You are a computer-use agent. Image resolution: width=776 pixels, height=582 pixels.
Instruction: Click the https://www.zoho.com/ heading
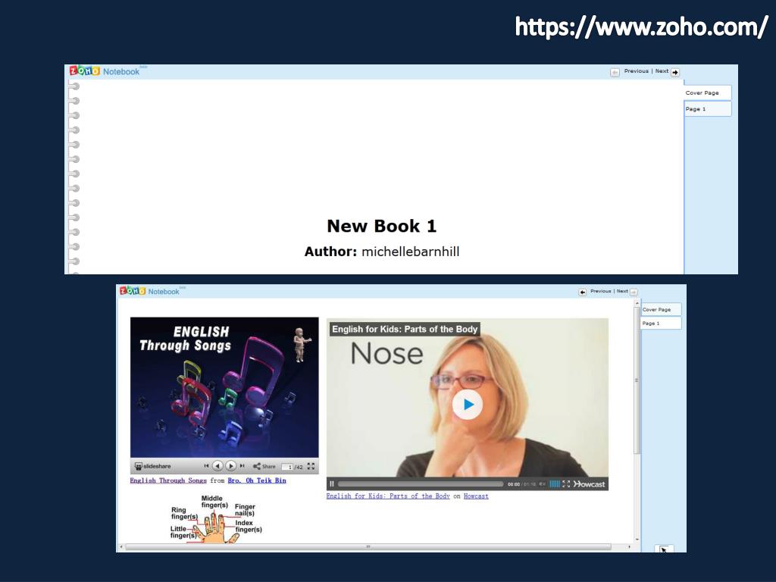(x=641, y=27)
